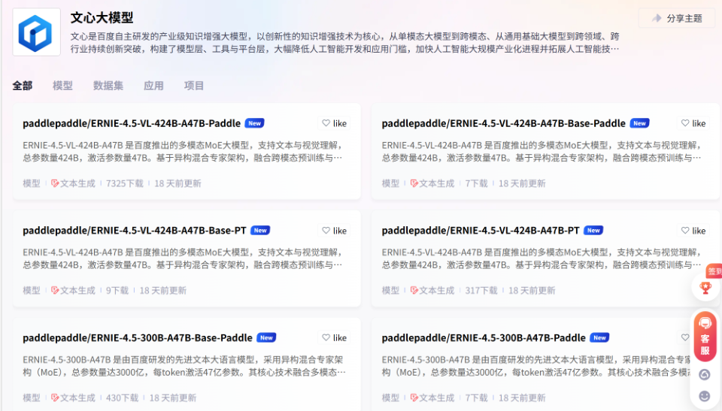Click New badge on ERNIE-4.5-VL-424B-A47B-Paddle
Screen dimensions: 722x411
point(255,123)
